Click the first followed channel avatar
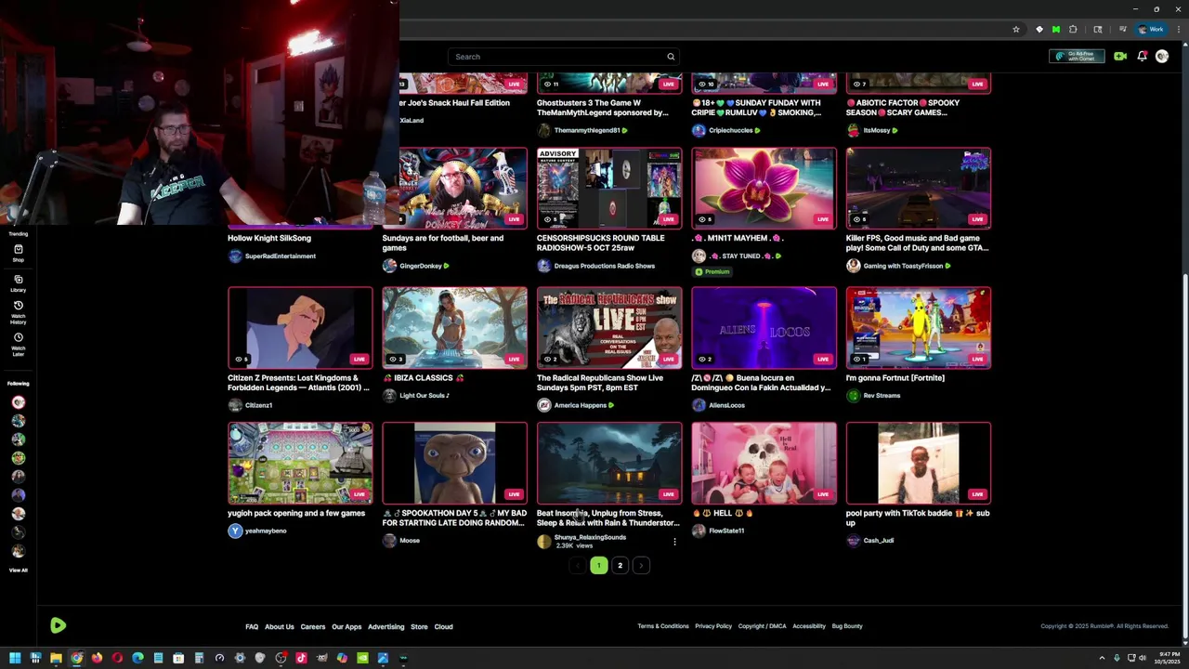 point(18,402)
